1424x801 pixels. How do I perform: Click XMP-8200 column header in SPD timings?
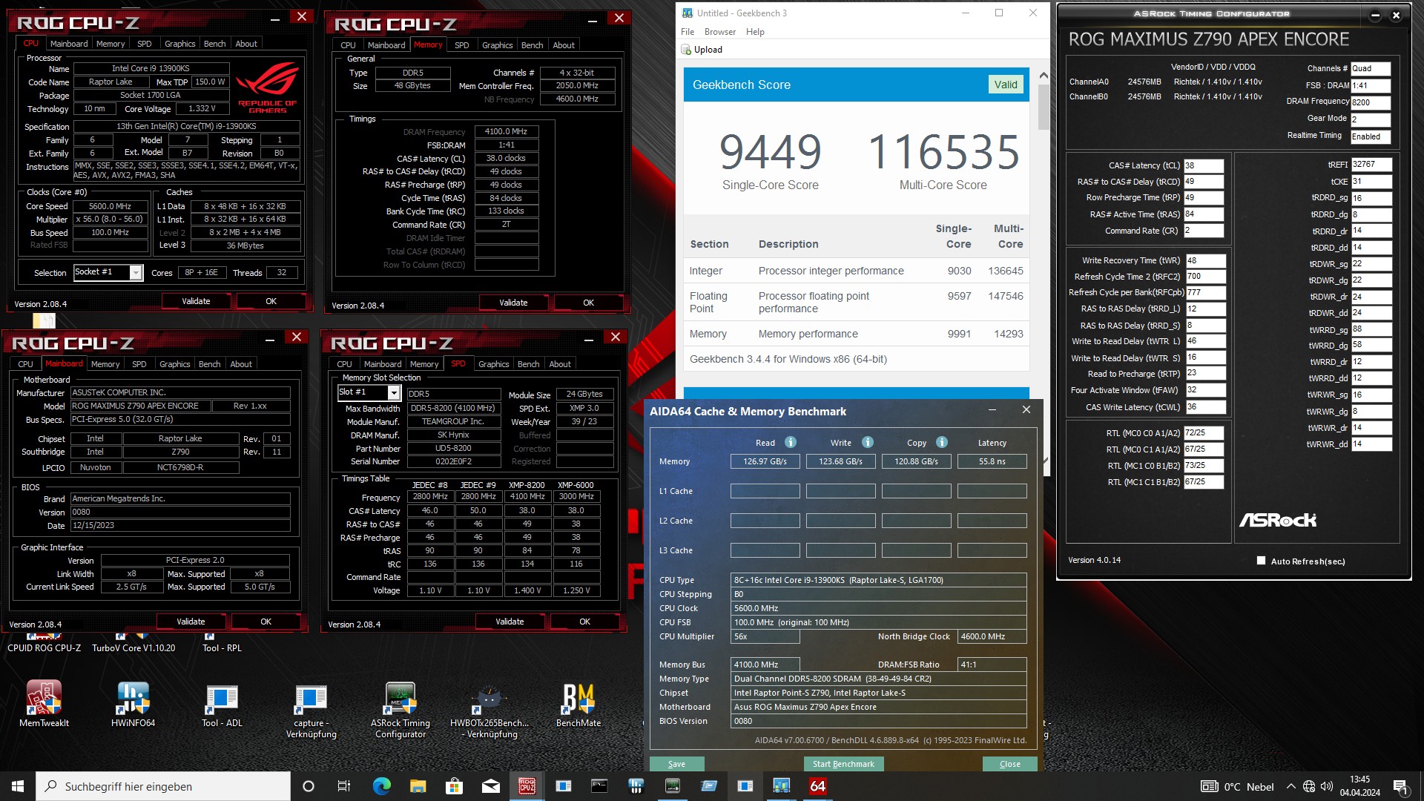pos(527,485)
